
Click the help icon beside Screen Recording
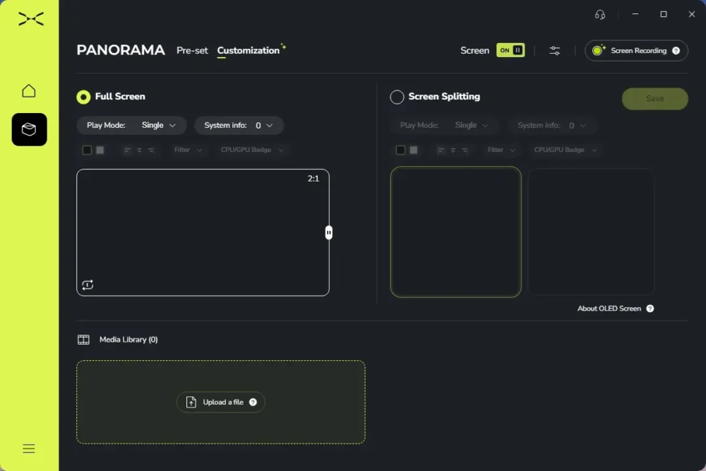point(676,50)
